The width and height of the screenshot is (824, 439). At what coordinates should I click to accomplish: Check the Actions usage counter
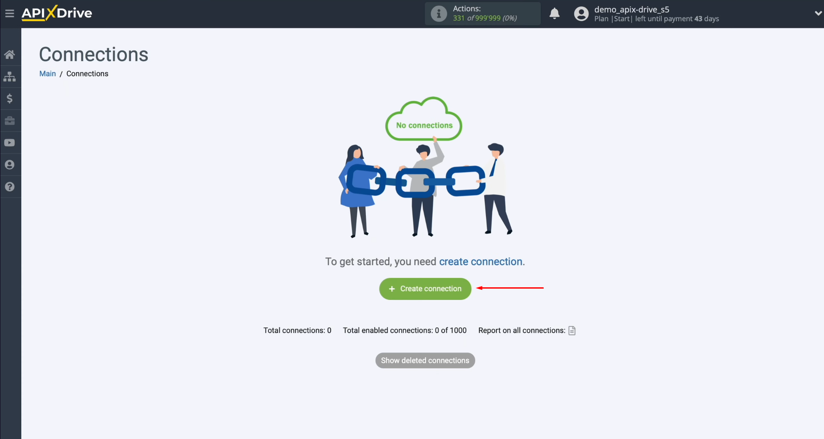tap(484, 18)
